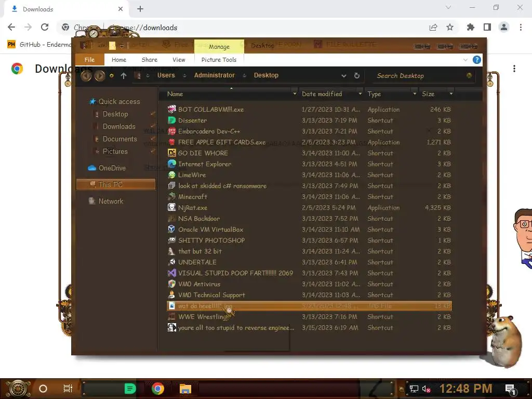Select the WWE Wrestling shortcut icon
Screen dimensions: 532x399
(171, 316)
